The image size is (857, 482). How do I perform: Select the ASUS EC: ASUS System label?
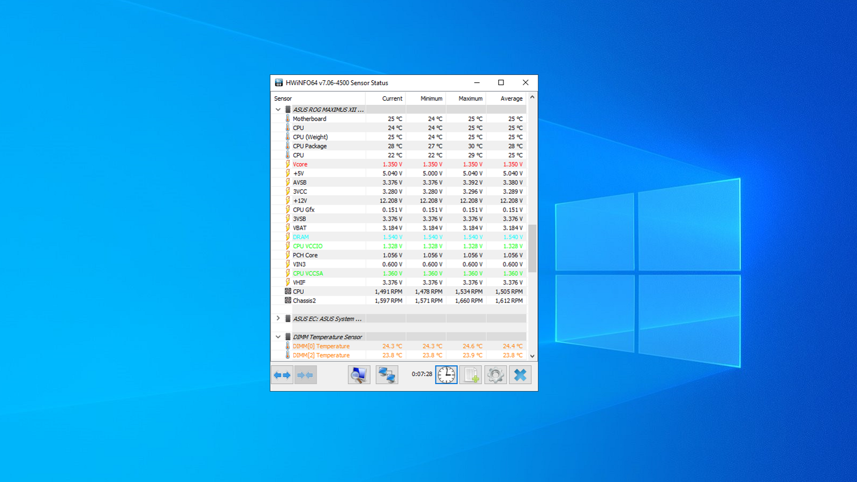click(x=327, y=319)
